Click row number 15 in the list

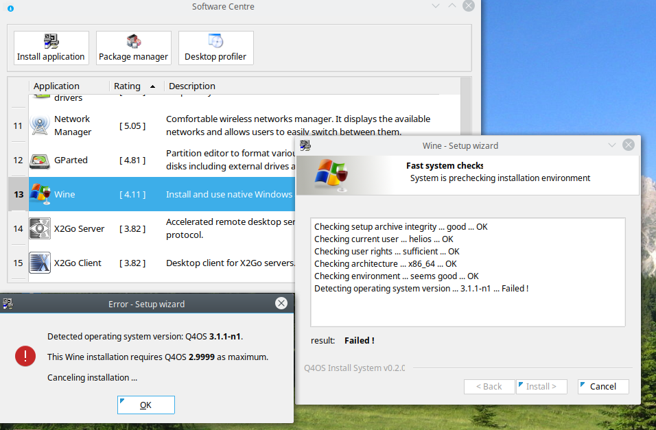pyautogui.click(x=18, y=263)
